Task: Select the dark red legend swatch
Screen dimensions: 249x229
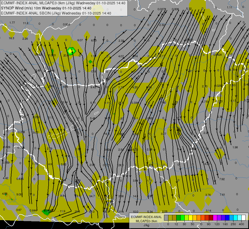Action: [211, 218]
